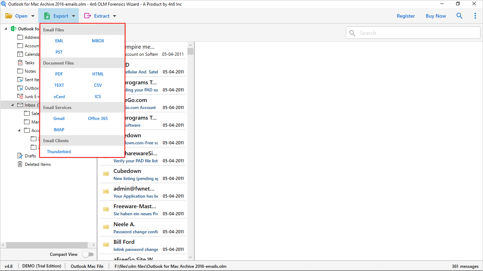Choose ICS export format

coord(98,96)
